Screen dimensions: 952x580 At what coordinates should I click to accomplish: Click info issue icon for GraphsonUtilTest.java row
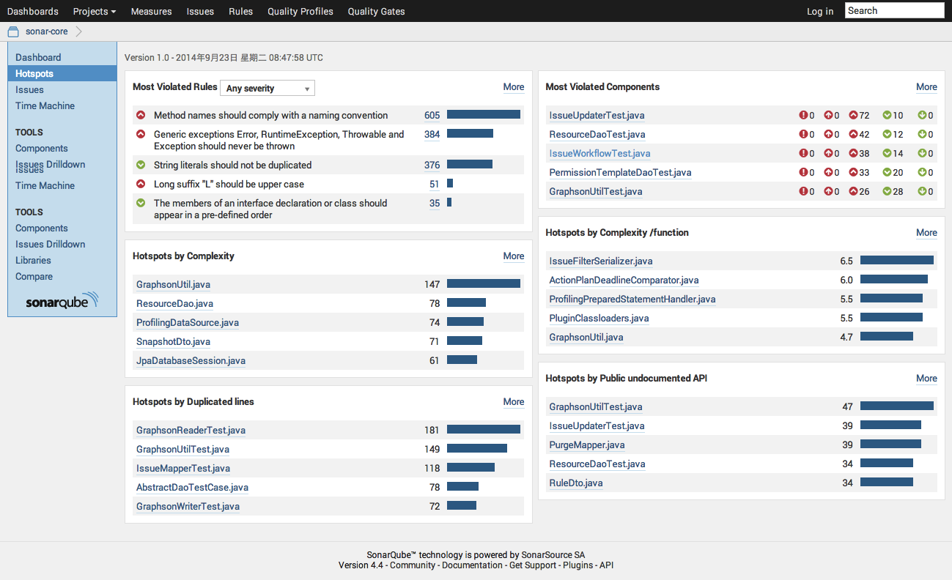pos(922,192)
